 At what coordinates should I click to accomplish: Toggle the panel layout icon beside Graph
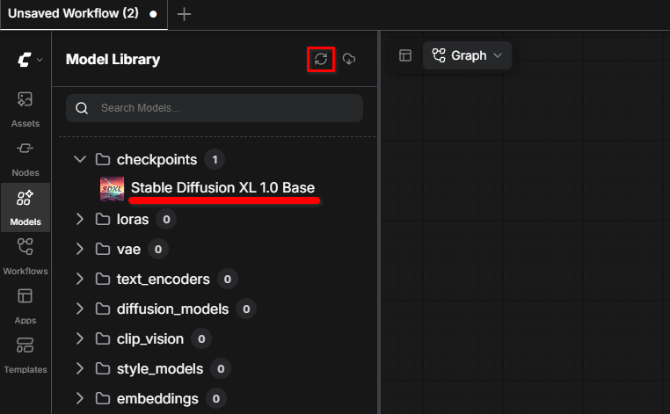pos(405,55)
